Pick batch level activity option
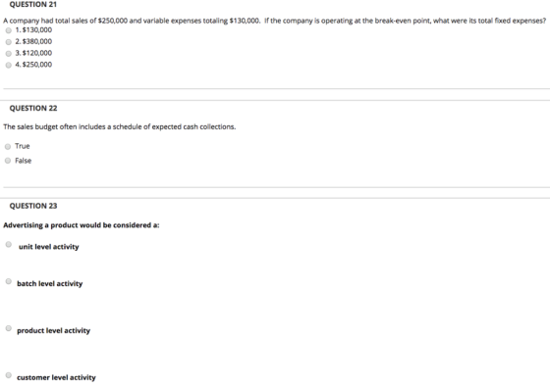This screenshot has width=550, height=388. 9,281
